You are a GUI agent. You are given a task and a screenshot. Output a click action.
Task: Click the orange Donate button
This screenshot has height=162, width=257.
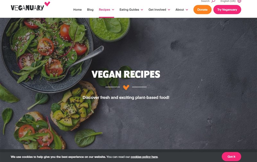click(x=202, y=10)
